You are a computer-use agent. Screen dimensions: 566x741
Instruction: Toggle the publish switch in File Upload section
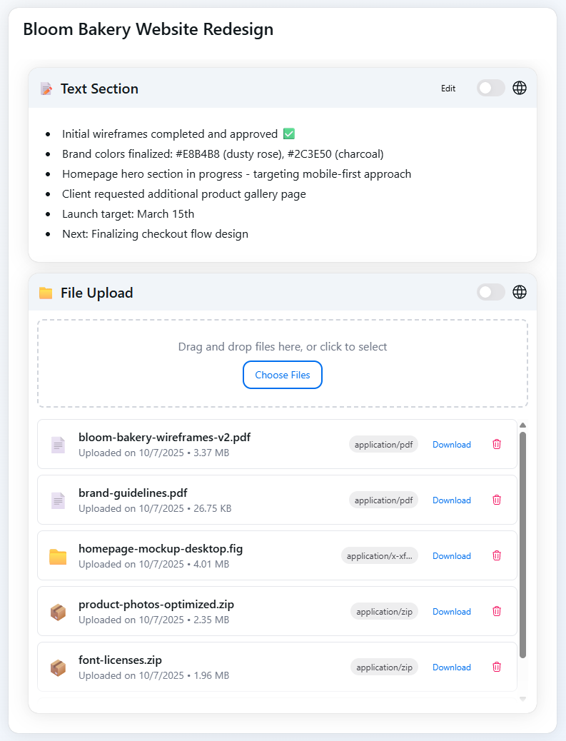(x=490, y=292)
